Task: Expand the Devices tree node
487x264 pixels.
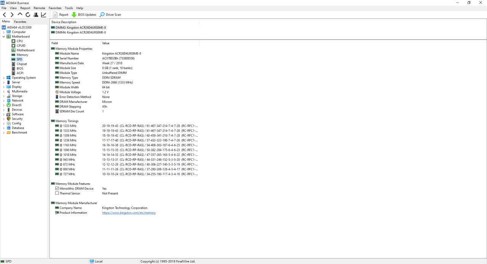Action: (4, 110)
